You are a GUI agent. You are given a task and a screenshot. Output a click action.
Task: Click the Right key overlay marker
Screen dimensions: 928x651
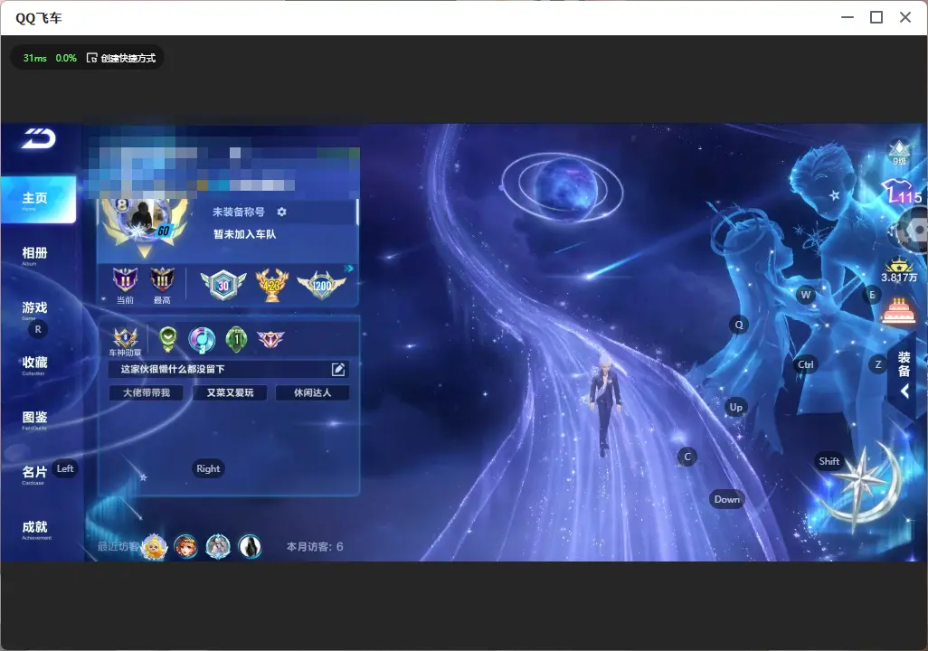click(x=208, y=468)
